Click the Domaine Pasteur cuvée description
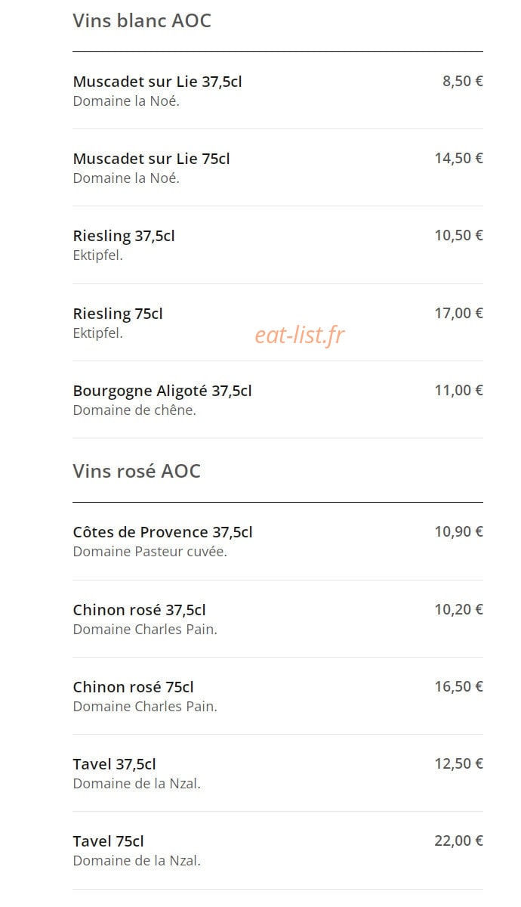The width and height of the screenshot is (521, 907). coord(150,552)
